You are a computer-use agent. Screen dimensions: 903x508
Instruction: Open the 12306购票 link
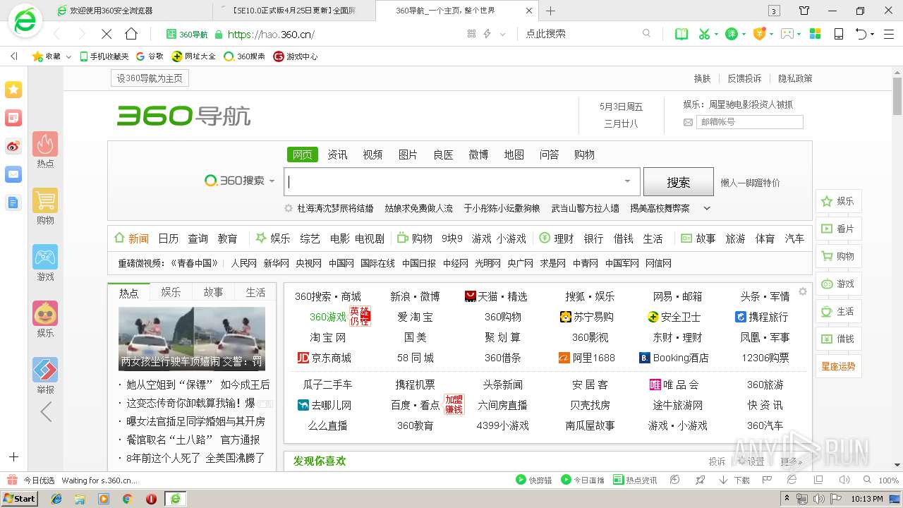765,358
